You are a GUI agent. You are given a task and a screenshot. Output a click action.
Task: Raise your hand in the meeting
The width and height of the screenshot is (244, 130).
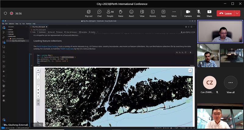[x=121, y=13]
